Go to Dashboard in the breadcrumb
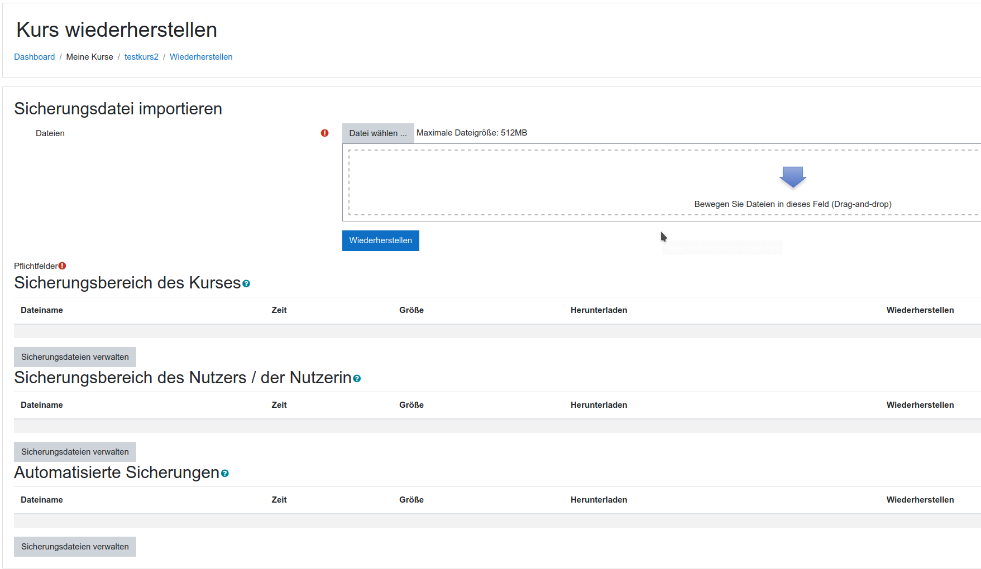 pyautogui.click(x=34, y=57)
